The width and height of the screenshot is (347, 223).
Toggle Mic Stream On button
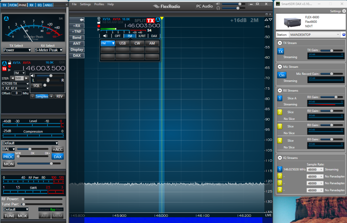point(282,75)
